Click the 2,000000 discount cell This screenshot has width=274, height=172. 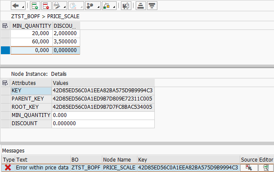click(x=66, y=33)
